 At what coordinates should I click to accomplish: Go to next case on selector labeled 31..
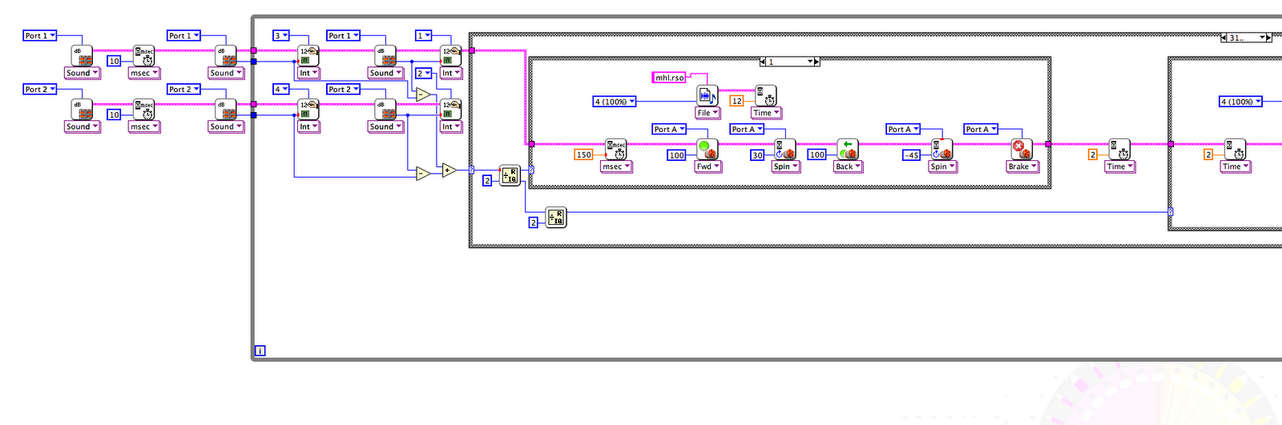[x=1269, y=38]
